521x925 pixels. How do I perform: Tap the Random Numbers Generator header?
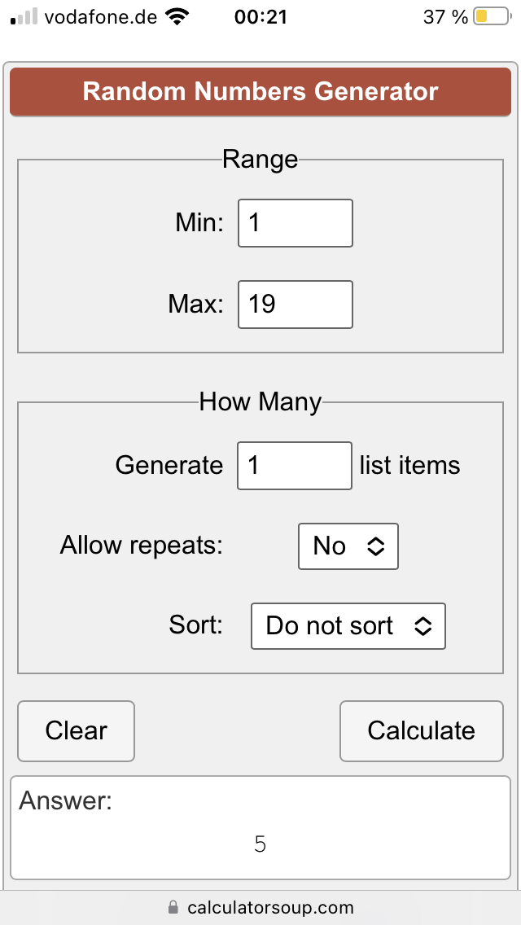tap(260, 92)
